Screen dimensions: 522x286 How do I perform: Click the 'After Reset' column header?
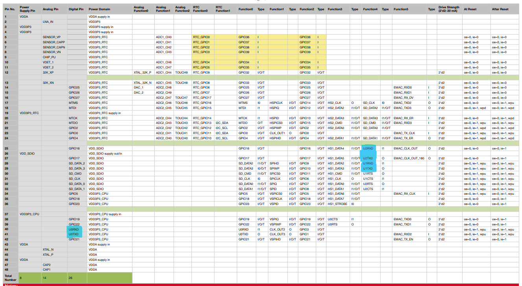[x=505, y=9]
